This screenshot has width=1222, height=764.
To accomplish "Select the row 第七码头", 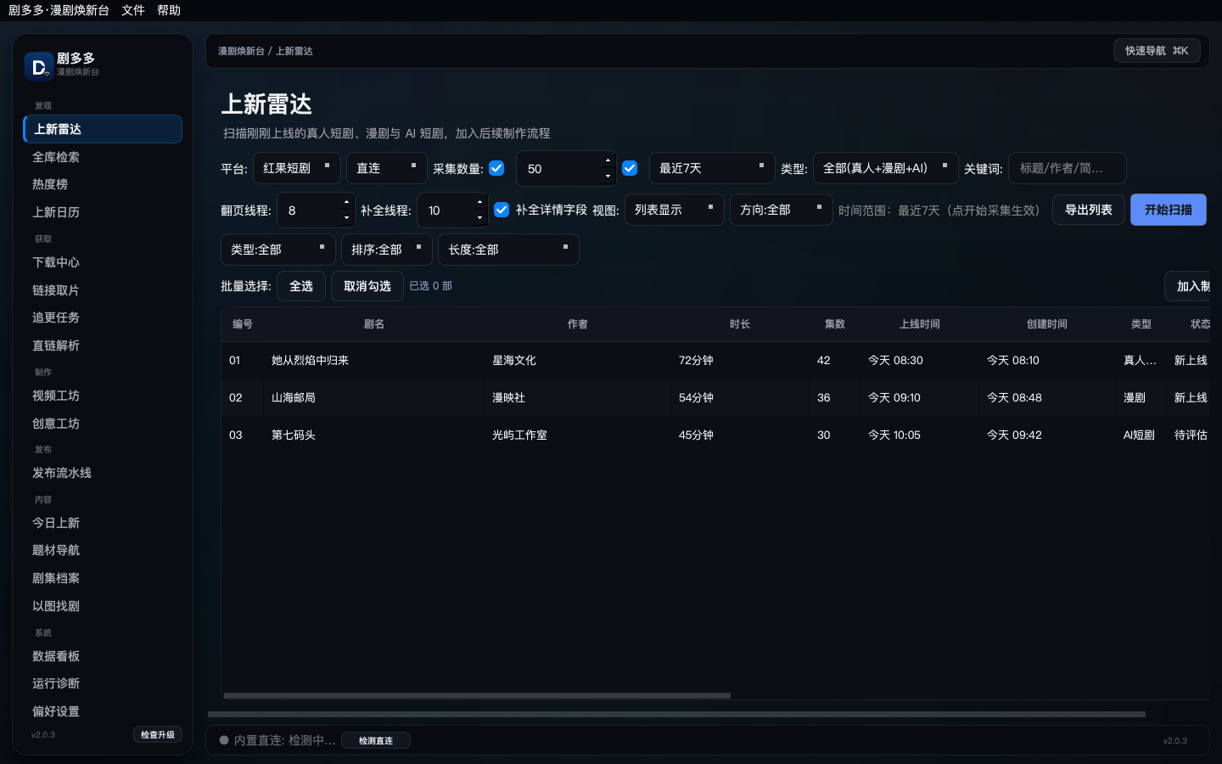I will pyautogui.click(x=715, y=435).
